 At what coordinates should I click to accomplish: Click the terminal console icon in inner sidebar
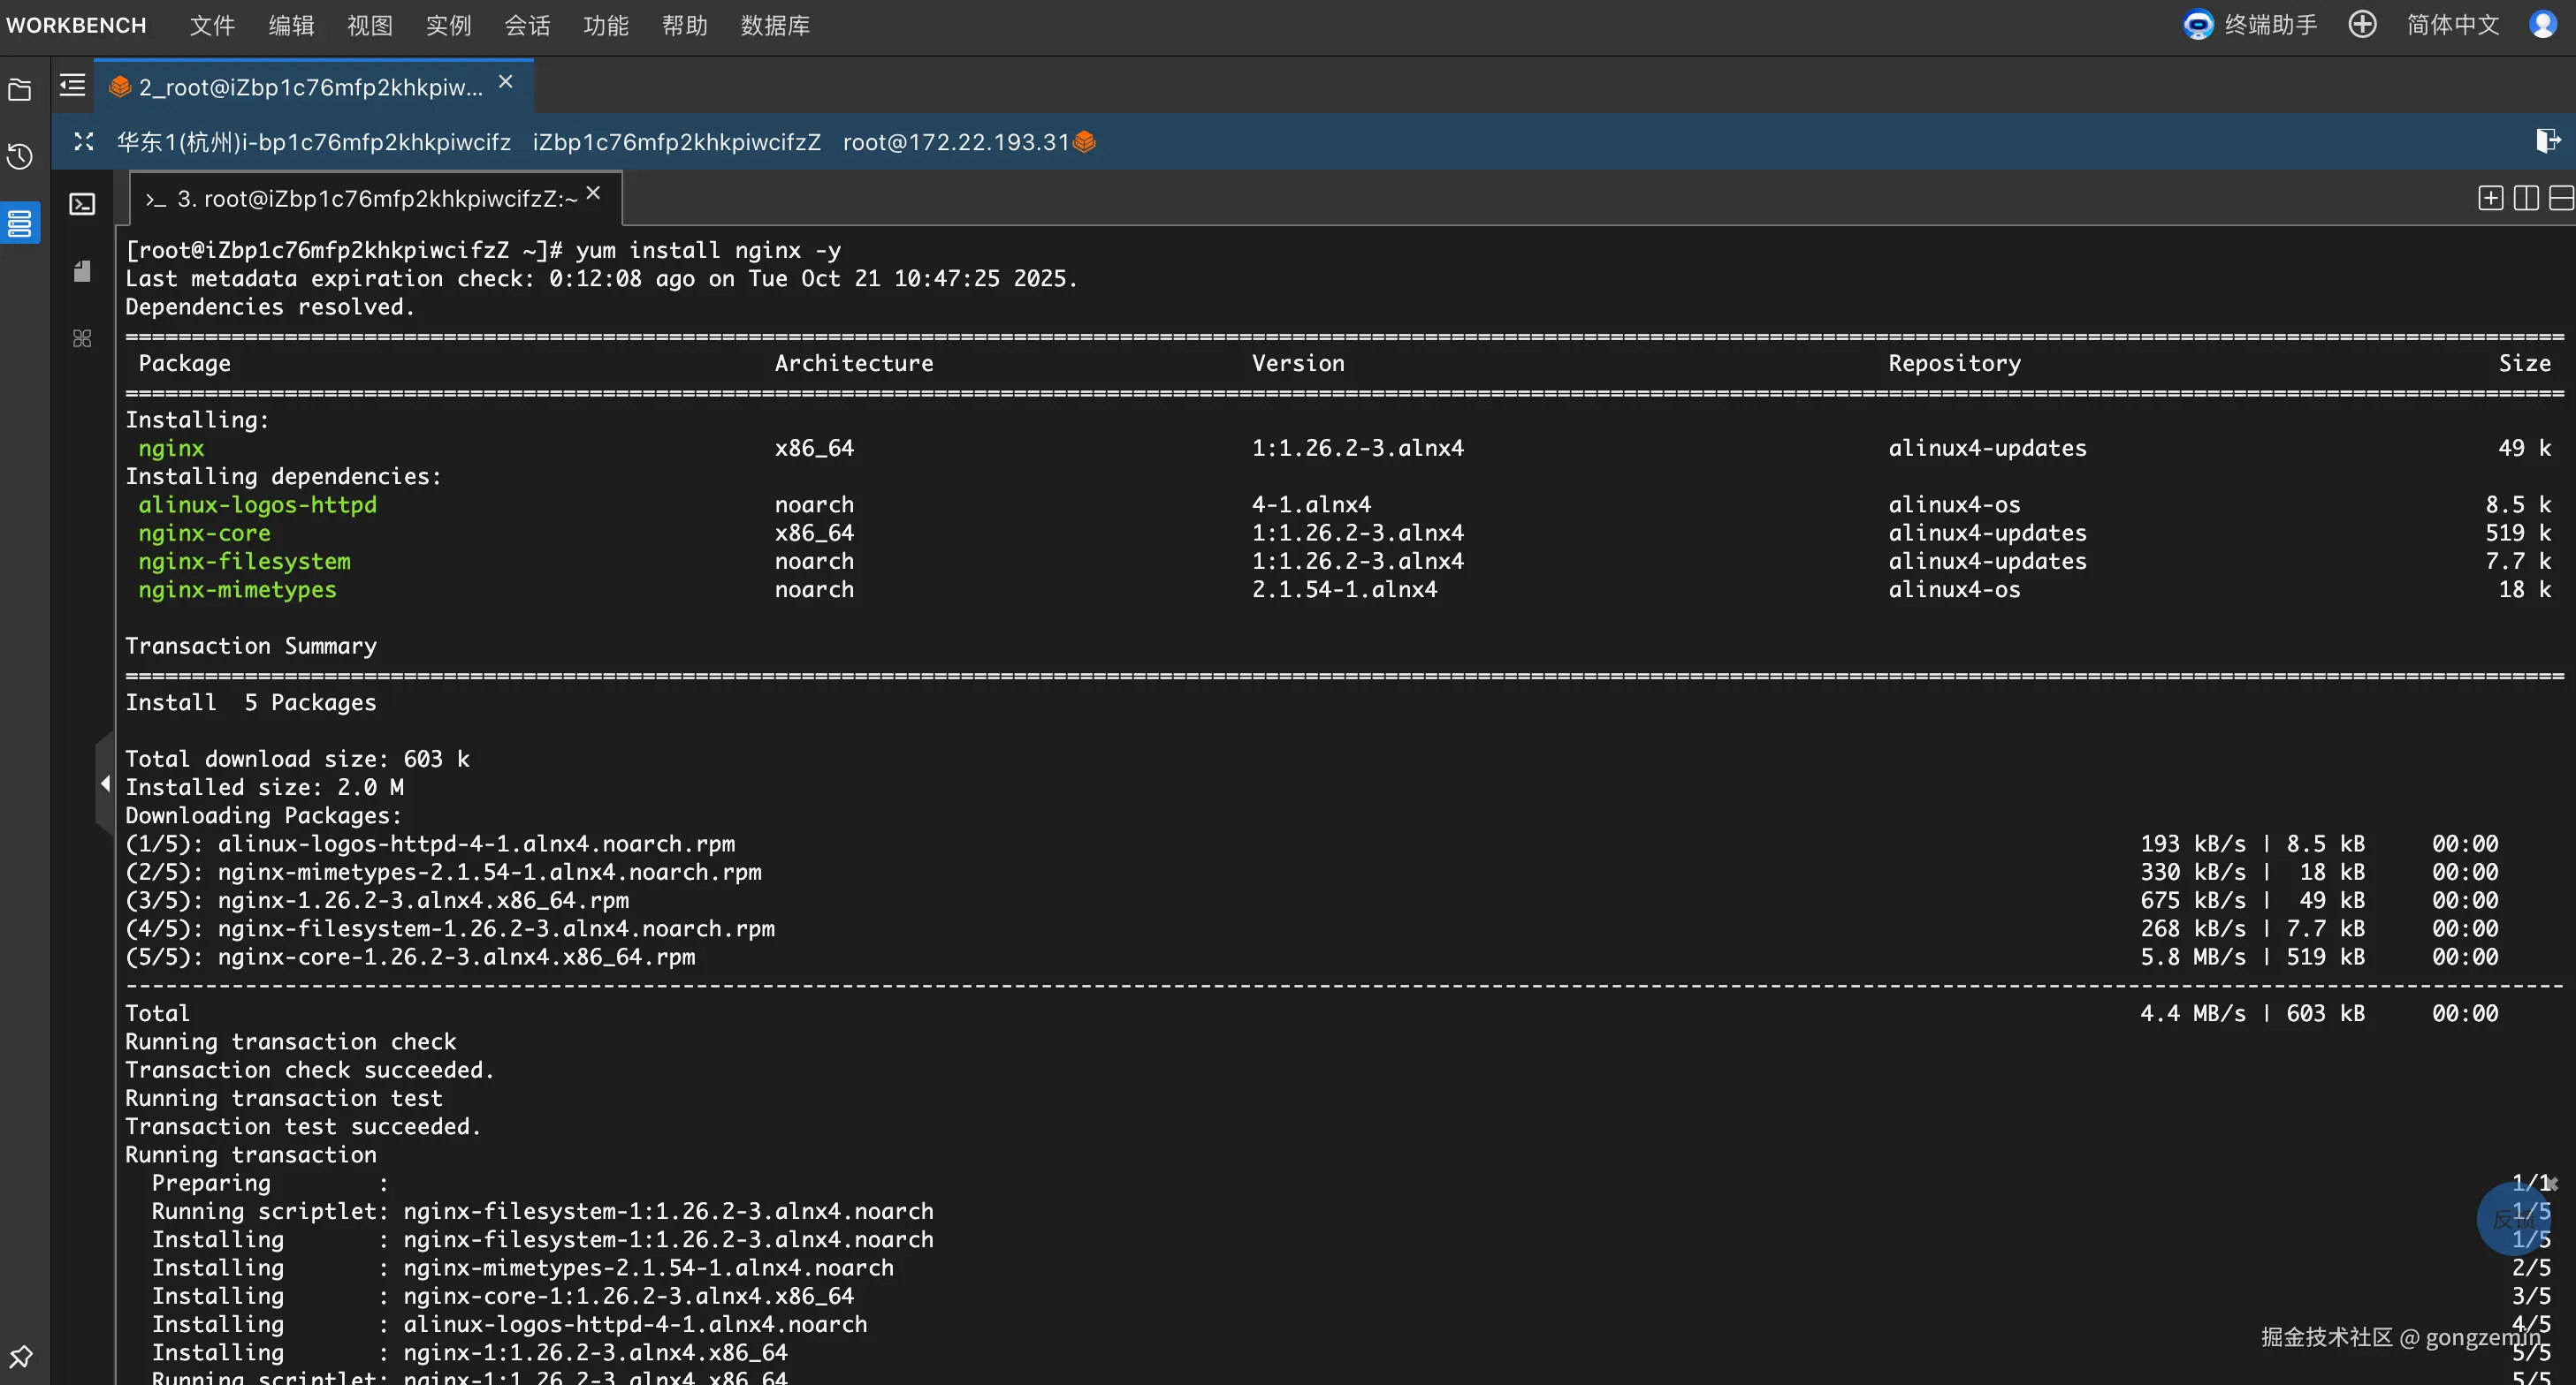tap(82, 205)
